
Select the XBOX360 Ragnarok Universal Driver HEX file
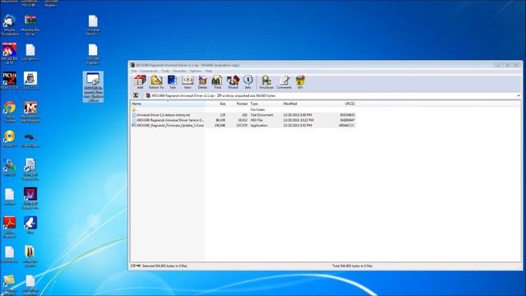(x=243, y=120)
